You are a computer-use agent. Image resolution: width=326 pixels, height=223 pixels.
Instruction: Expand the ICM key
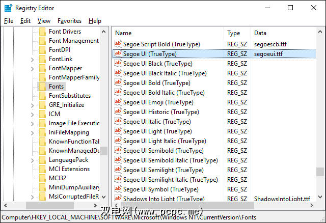pyautogui.click(x=32, y=115)
